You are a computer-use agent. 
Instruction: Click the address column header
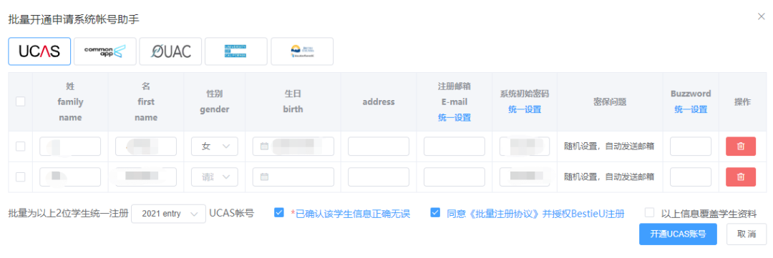point(379,102)
